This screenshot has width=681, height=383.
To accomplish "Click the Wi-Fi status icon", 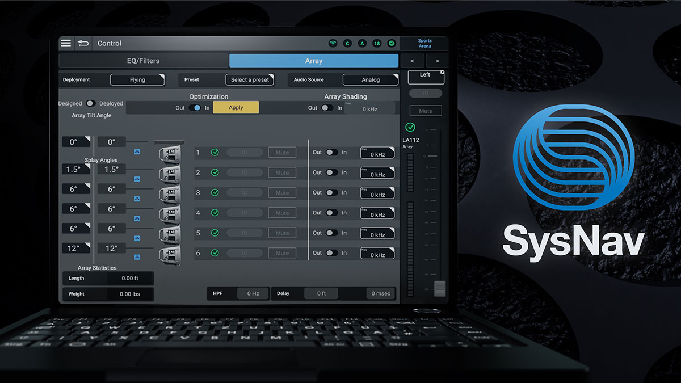I will click(x=333, y=44).
